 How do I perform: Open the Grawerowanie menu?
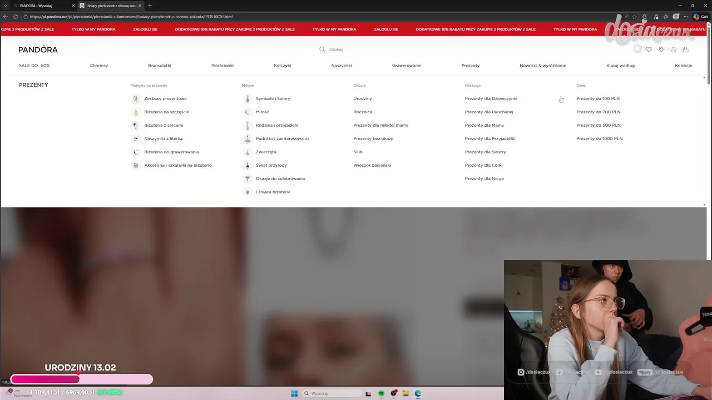(407, 66)
